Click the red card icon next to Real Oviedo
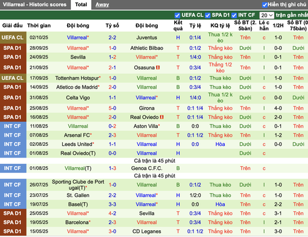 162,117
